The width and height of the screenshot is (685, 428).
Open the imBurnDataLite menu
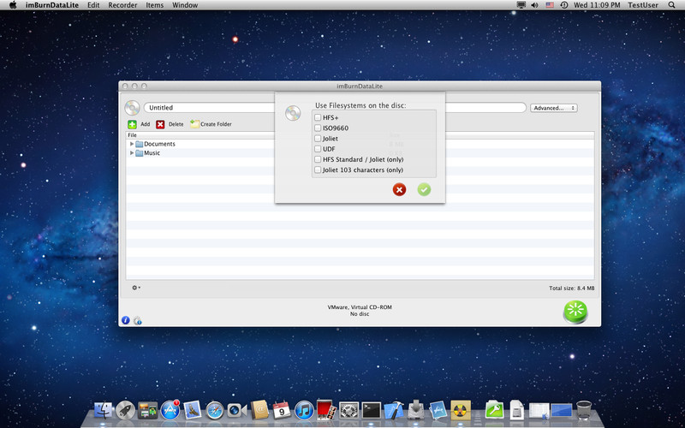(52, 5)
